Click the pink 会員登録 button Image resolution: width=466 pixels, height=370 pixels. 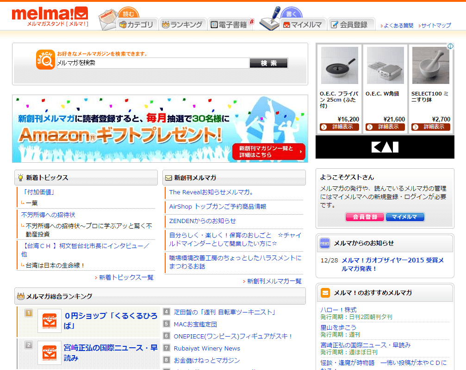(365, 217)
